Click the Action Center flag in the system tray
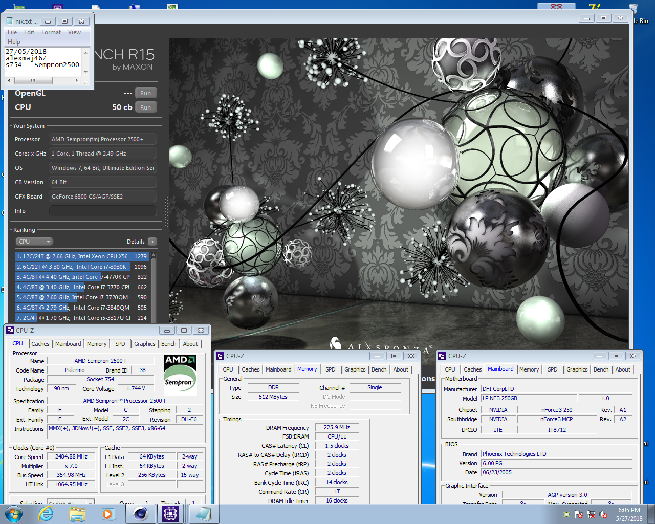This screenshot has width=655, height=524. click(579, 515)
